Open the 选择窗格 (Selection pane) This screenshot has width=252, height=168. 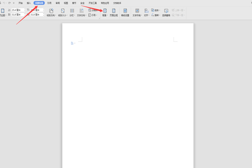(166, 11)
